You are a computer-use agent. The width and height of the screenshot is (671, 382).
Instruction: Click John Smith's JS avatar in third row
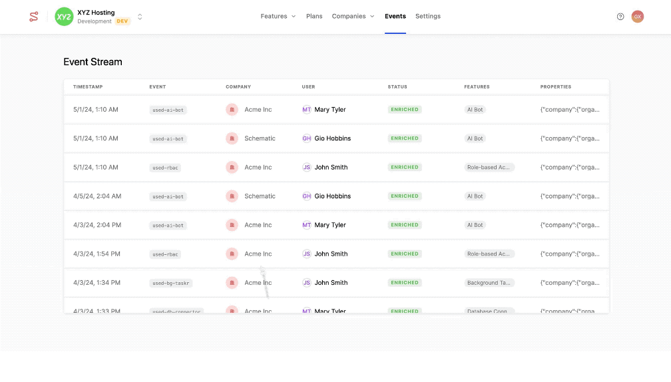click(307, 168)
